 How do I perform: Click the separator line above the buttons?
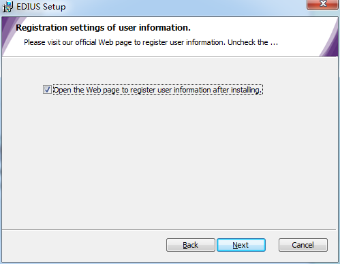(x=169, y=230)
